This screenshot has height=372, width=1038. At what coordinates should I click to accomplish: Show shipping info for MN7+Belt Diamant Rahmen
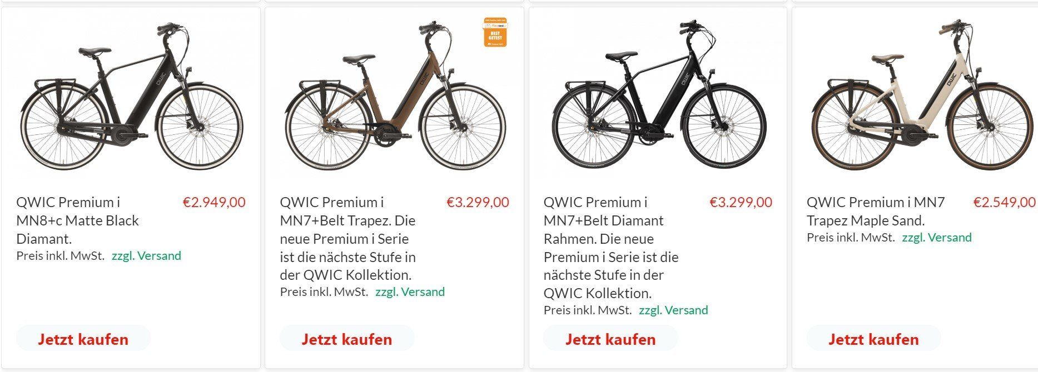tap(673, 310)
